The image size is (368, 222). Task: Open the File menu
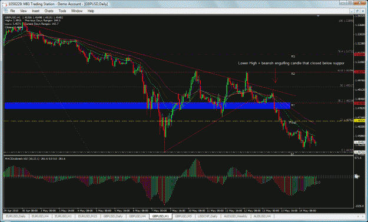(12, 11)
